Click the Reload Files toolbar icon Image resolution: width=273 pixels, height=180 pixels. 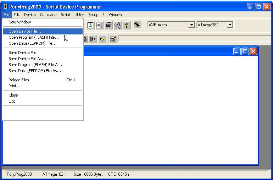point(90,25)
